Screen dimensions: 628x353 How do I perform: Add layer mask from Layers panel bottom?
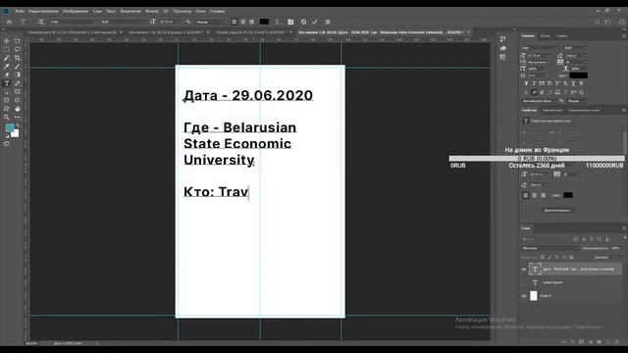coord(582,341)
